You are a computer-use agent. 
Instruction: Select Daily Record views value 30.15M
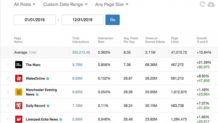click(x=151, y=106)
